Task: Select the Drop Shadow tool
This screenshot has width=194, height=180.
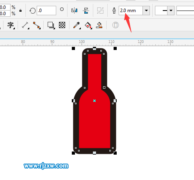Action: (51, 25)
